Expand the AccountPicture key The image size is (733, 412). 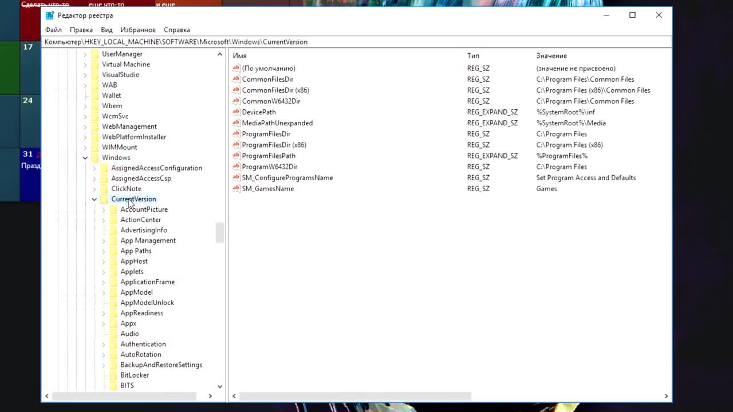click(104, 209)
